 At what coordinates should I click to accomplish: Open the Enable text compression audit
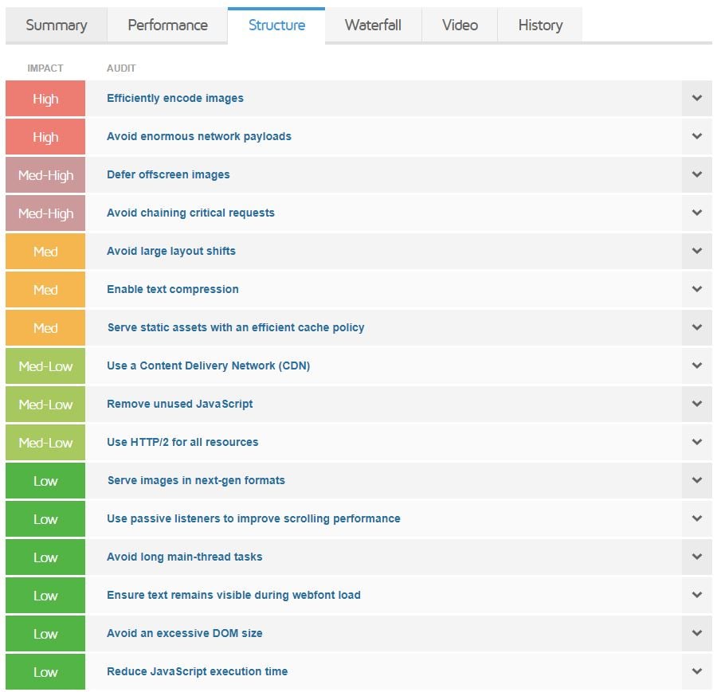[x=173, y=289]
